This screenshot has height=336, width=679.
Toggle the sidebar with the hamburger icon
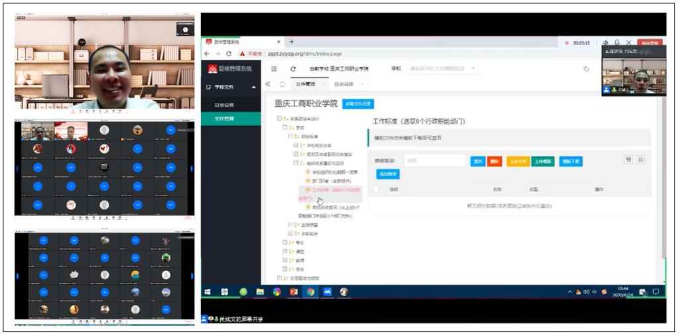coord(274,69)
